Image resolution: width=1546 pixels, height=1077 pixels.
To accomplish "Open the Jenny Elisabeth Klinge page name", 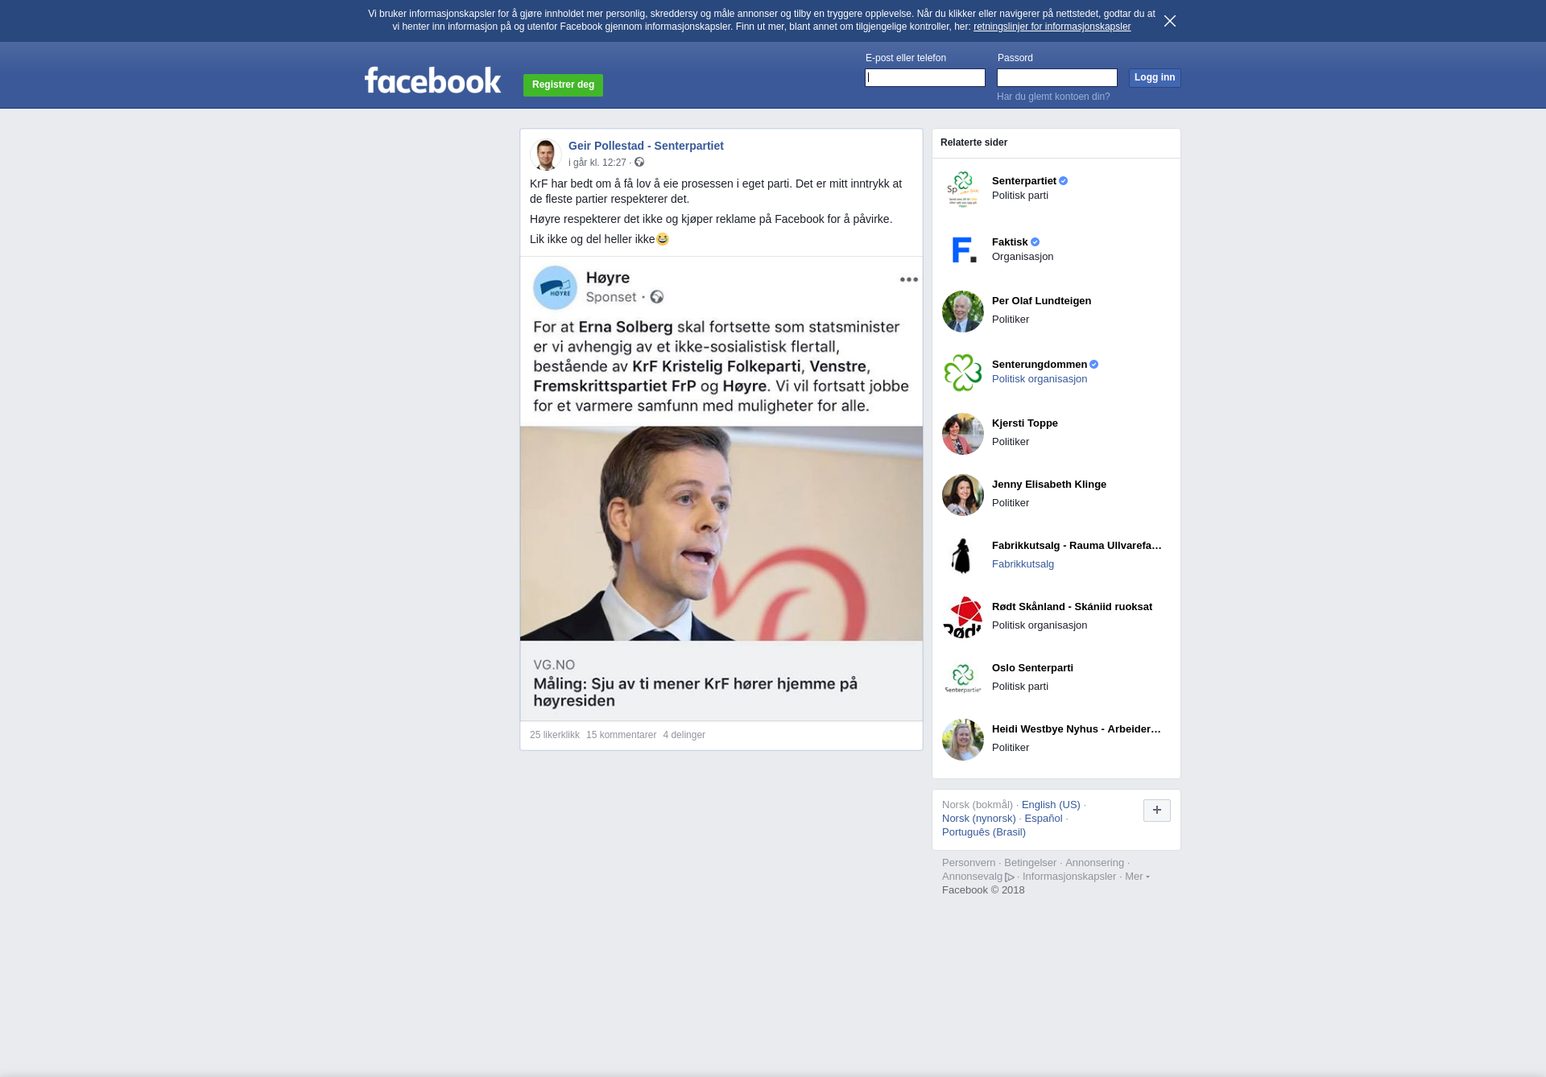I will tap(1049, 485).
